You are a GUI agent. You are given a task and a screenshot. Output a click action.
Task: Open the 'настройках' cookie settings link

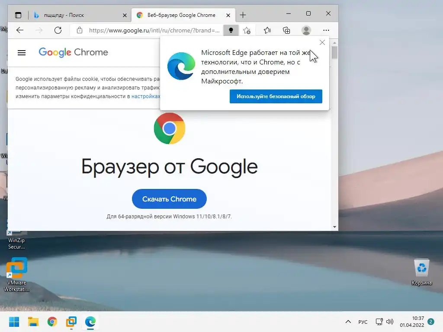[146, 96]
